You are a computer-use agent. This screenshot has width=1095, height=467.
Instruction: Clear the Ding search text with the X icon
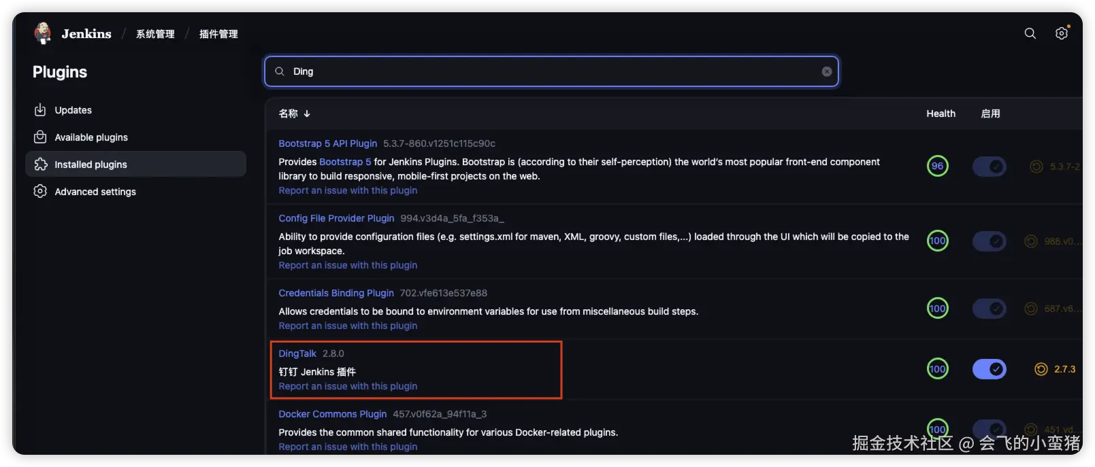(827, 71)
